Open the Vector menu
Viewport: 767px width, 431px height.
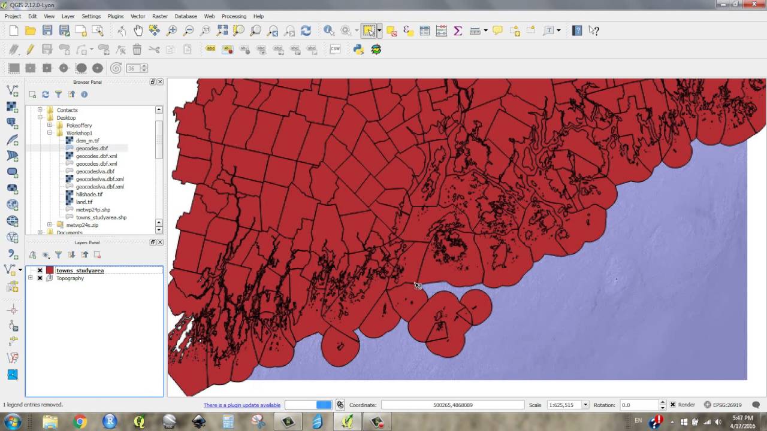coord(138,16)
